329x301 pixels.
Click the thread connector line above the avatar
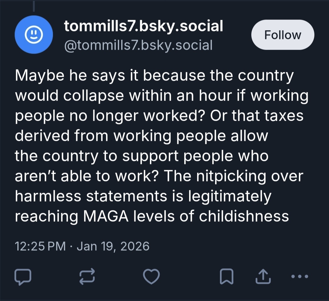(x=34, y=6)
